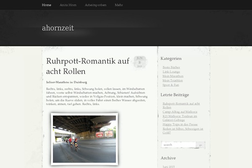Open post title Ruhrpott-Romantik auf acht Rollen
The height and width of the screenshot is (168, 252).
click(x=88, y=66)
